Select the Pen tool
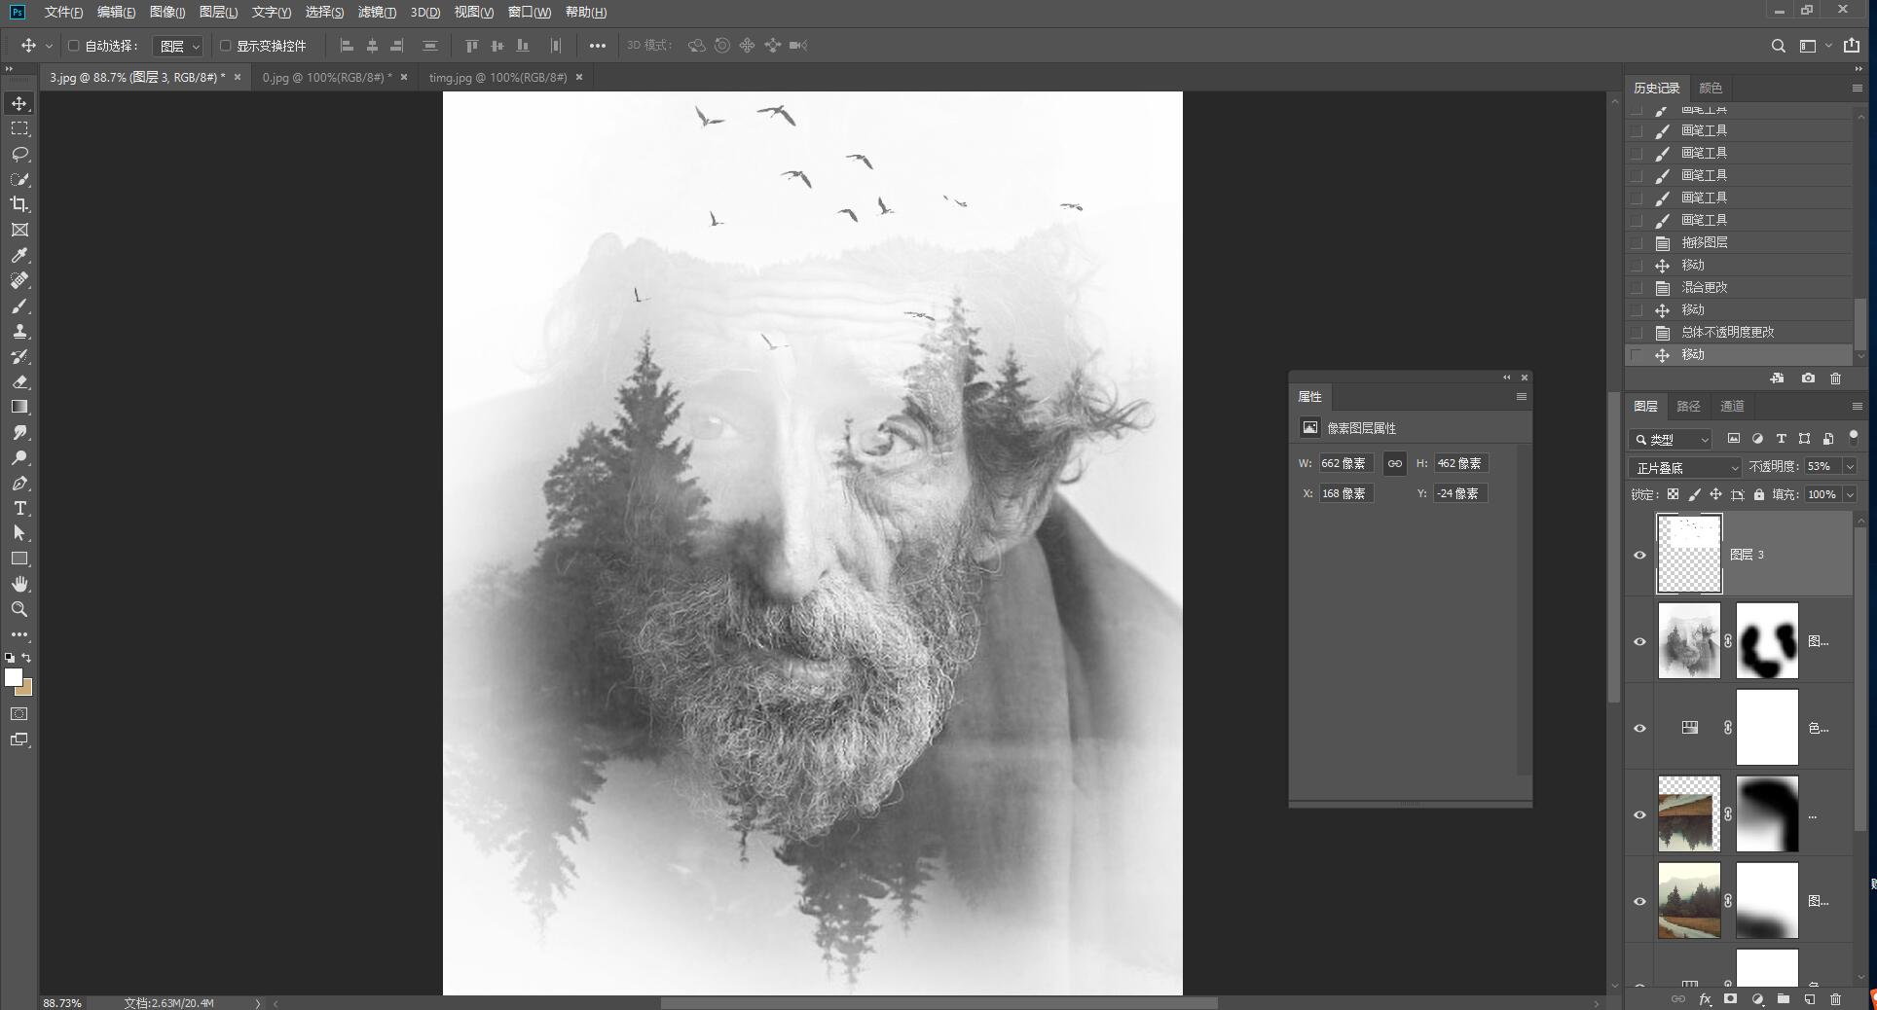1877x1010 pixels. [19, 483]
